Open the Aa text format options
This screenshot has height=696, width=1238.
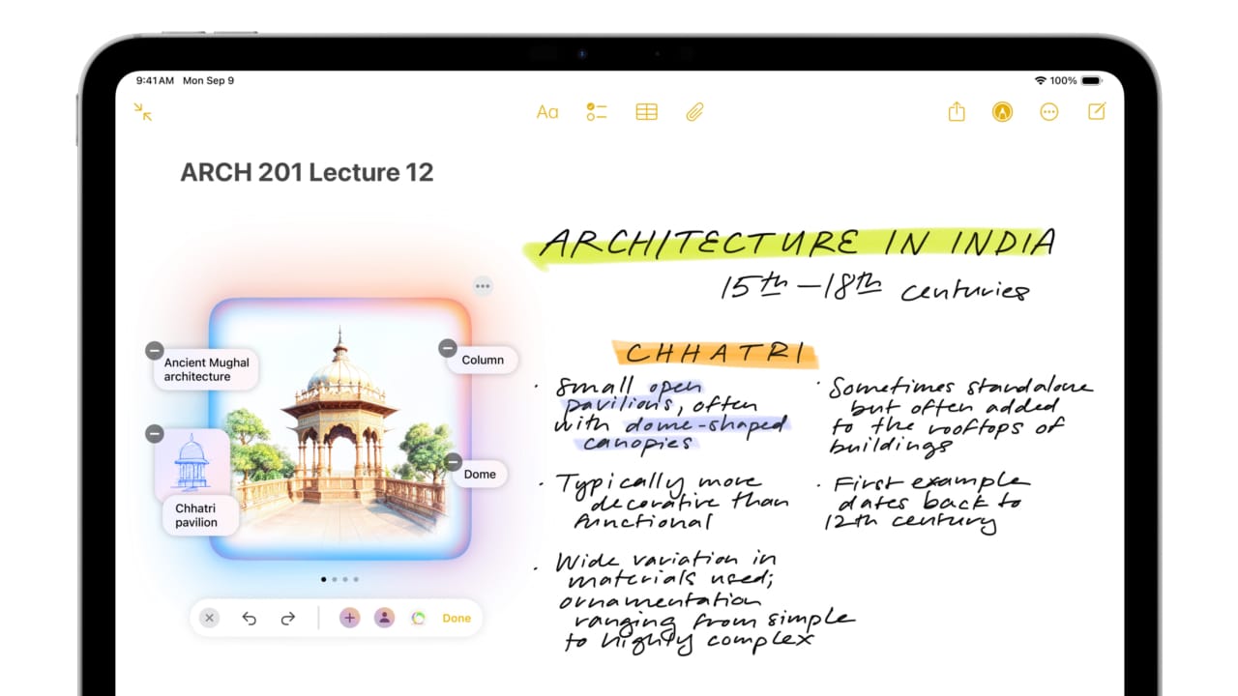[x=547, y=112]
